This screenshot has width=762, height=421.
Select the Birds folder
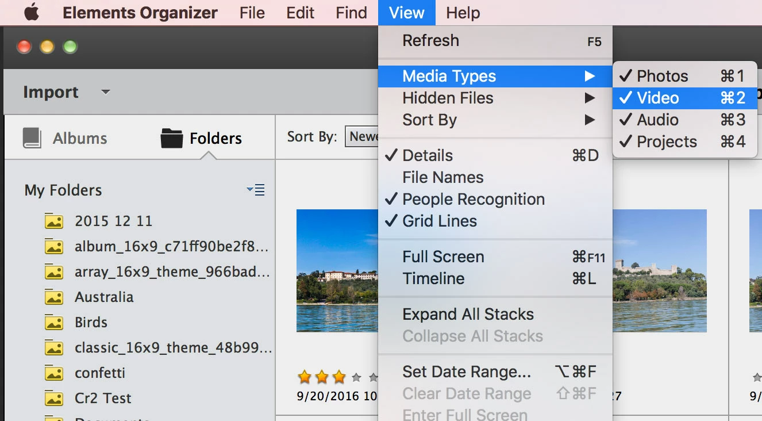tap(91, 323)
